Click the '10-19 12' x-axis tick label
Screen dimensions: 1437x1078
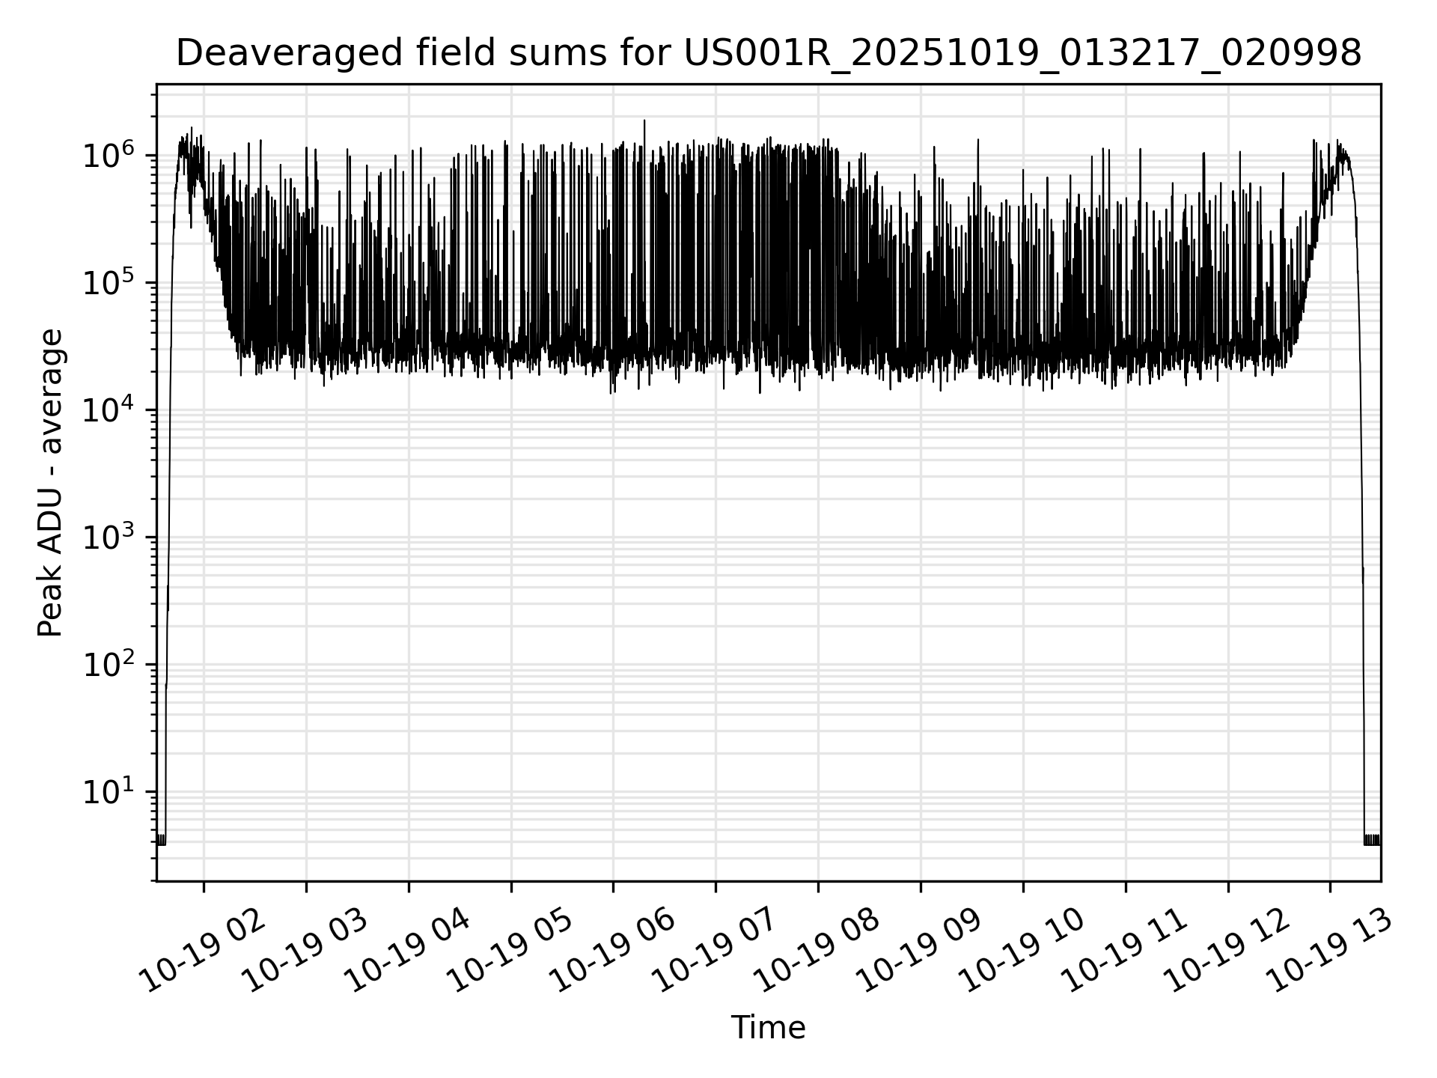(x=1228, y=950)
